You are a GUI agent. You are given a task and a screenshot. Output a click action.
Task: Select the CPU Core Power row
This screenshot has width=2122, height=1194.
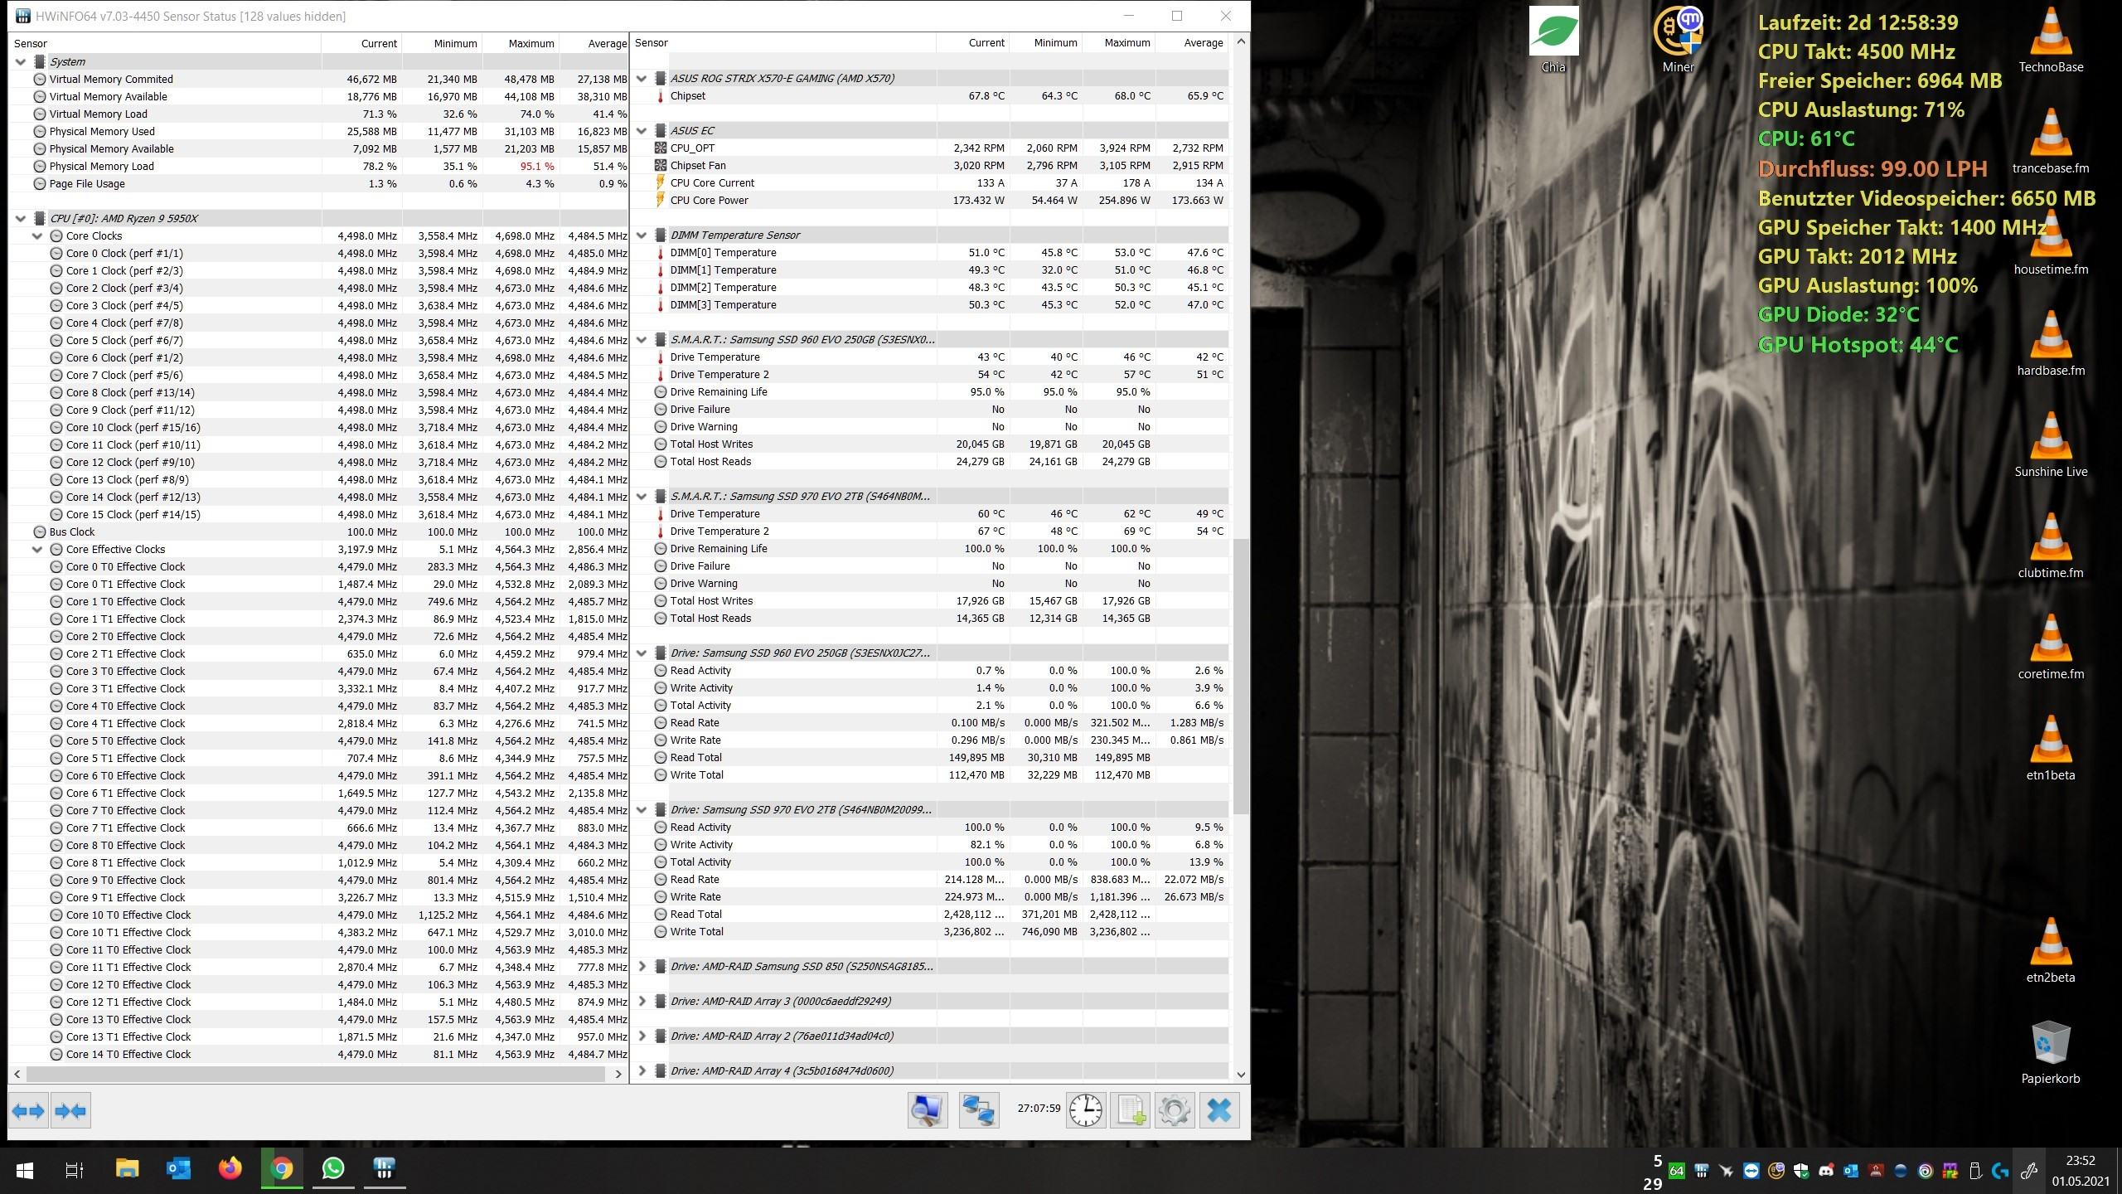pyautogui.click(x=709, y=200)
